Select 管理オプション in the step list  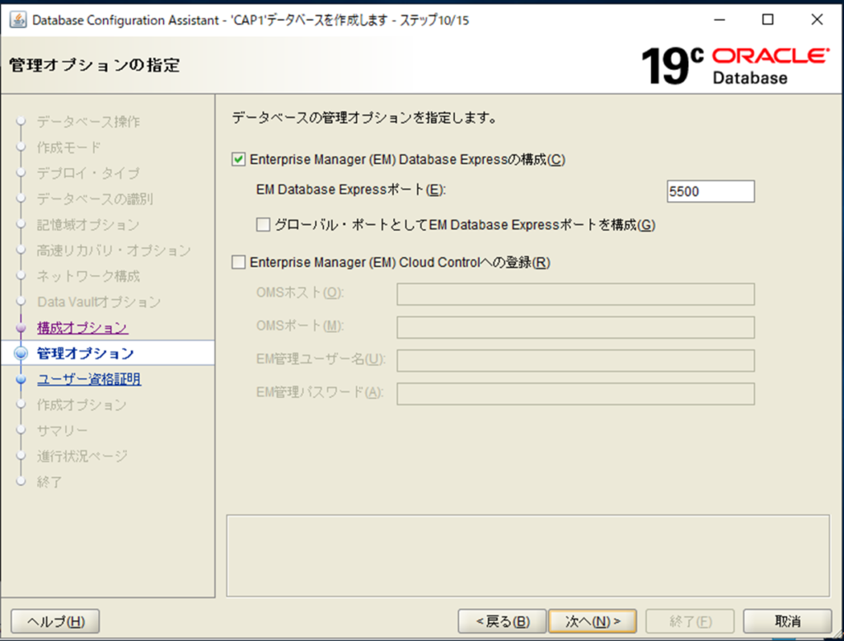[85, 354]
